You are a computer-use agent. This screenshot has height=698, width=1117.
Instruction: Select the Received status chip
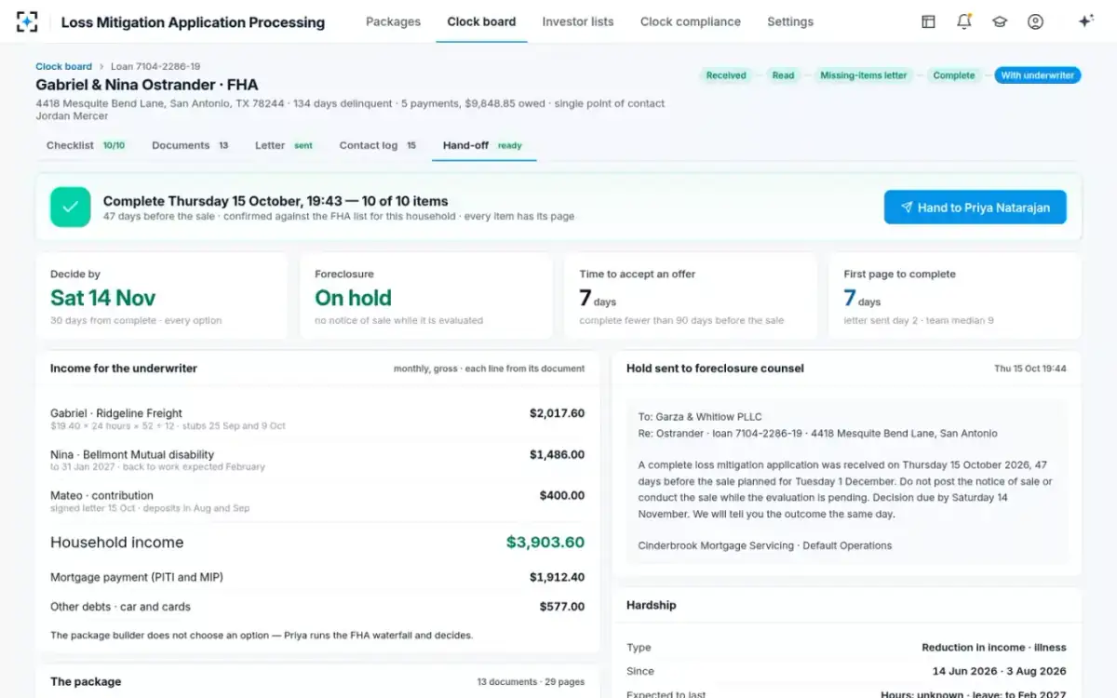point(726,75)
